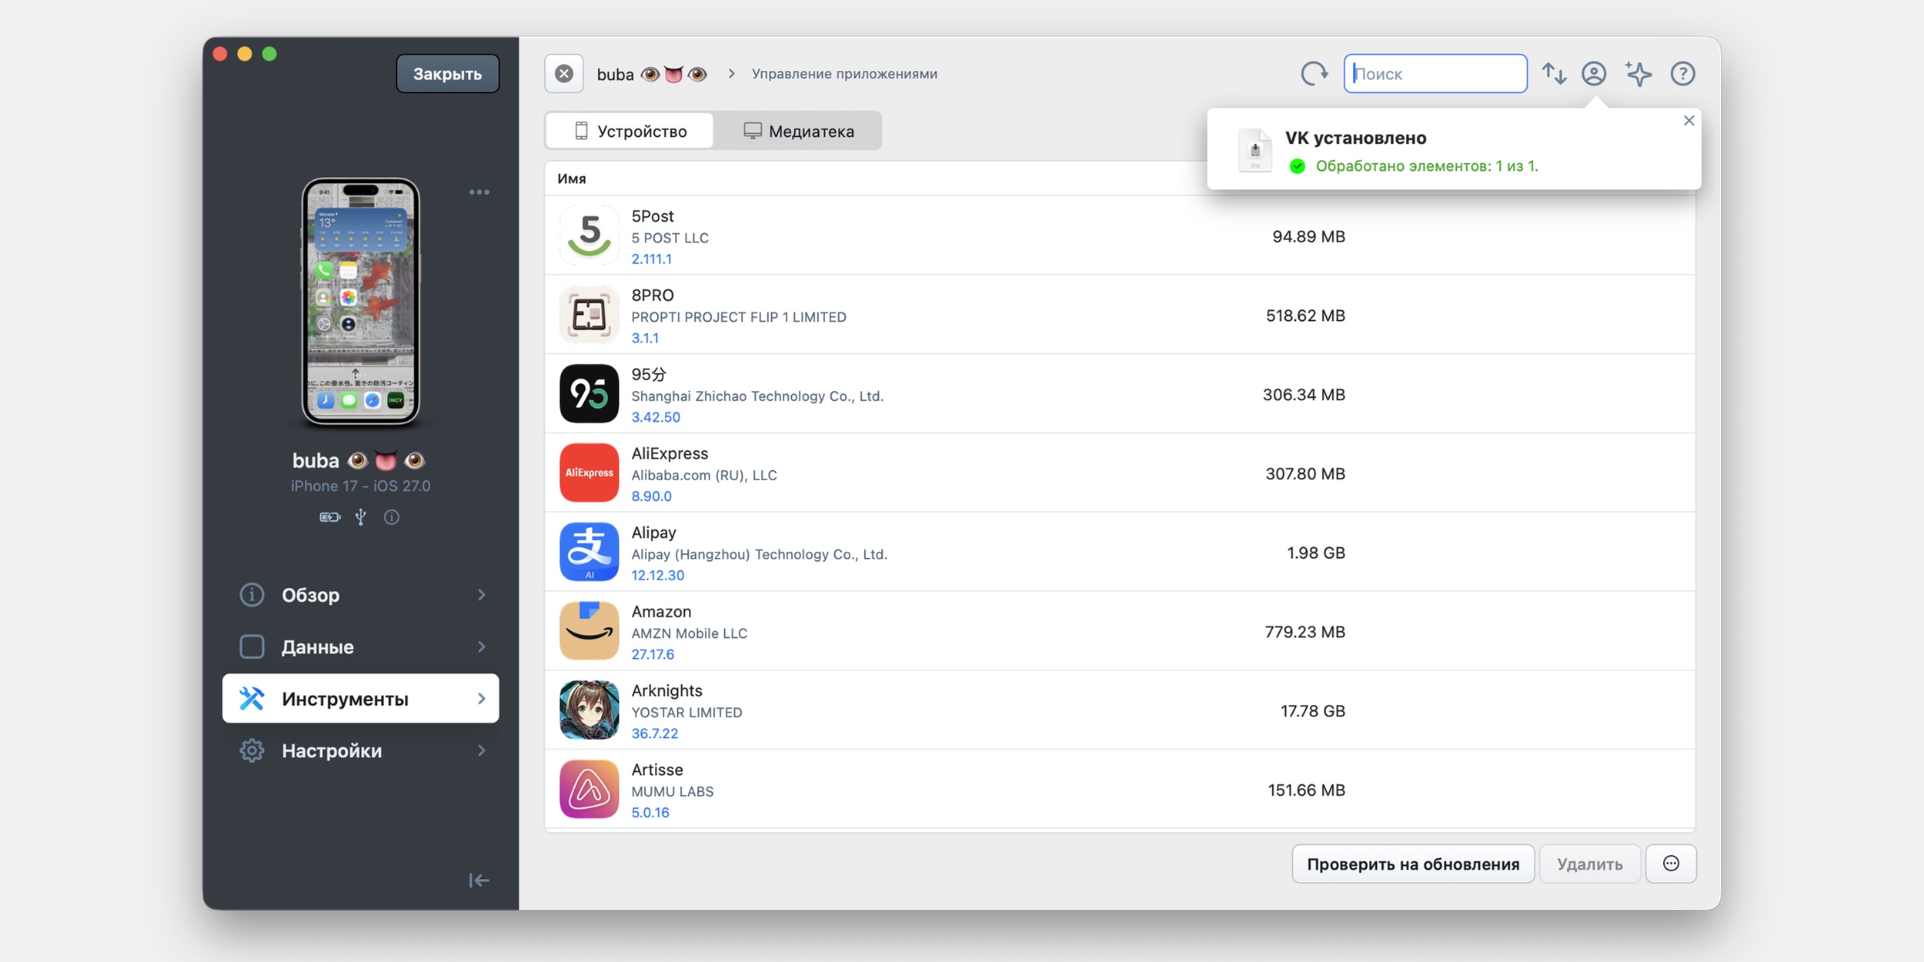
Task: Click the 5Post version 2.111.1
Action: tap(651, 259)
